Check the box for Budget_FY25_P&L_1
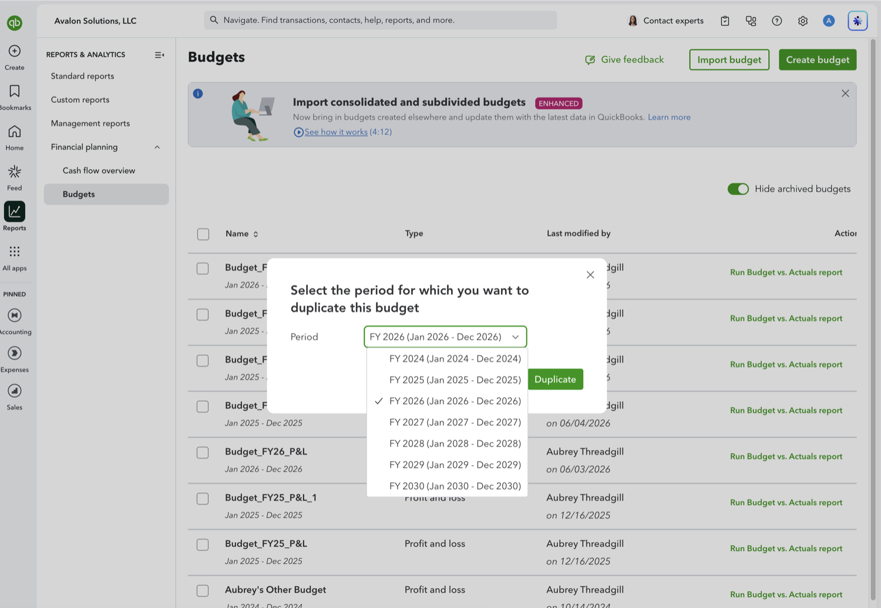 coord(203,499)
